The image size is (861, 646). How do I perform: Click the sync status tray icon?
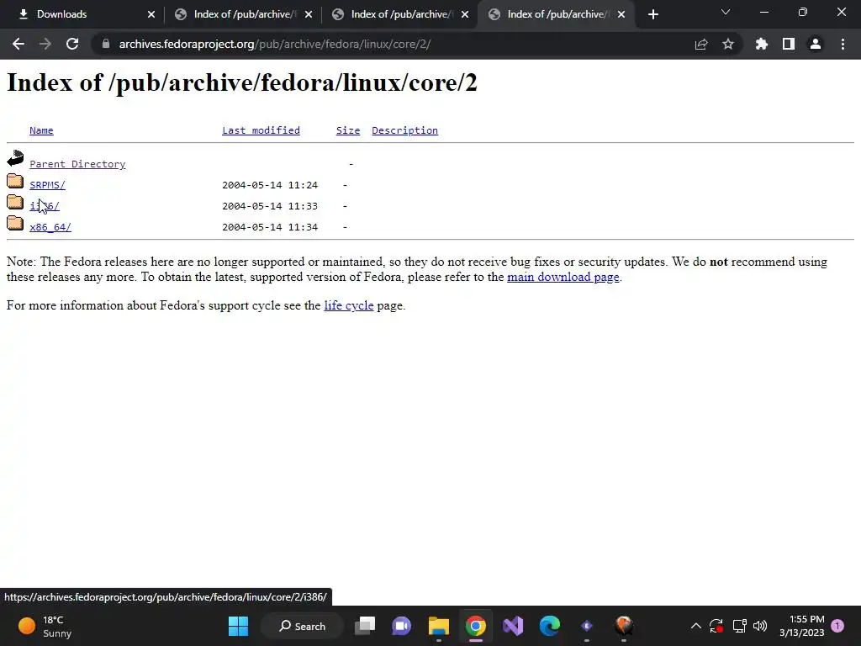[x=716, y=626]
